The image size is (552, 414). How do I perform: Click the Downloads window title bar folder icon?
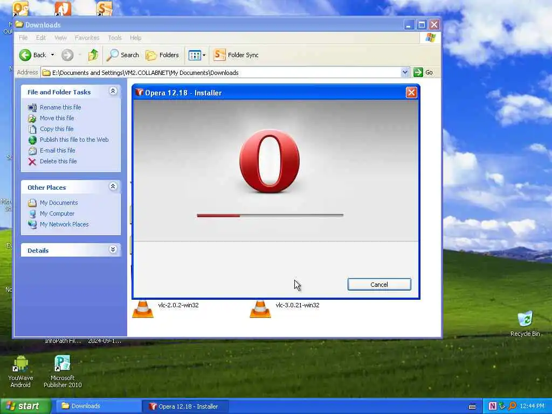point(19,24)
